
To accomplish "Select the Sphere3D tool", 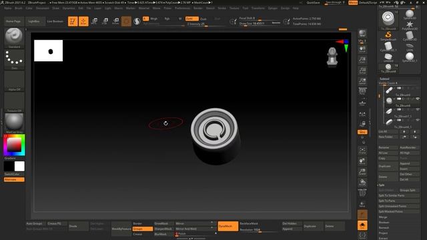I will (409, 15).
